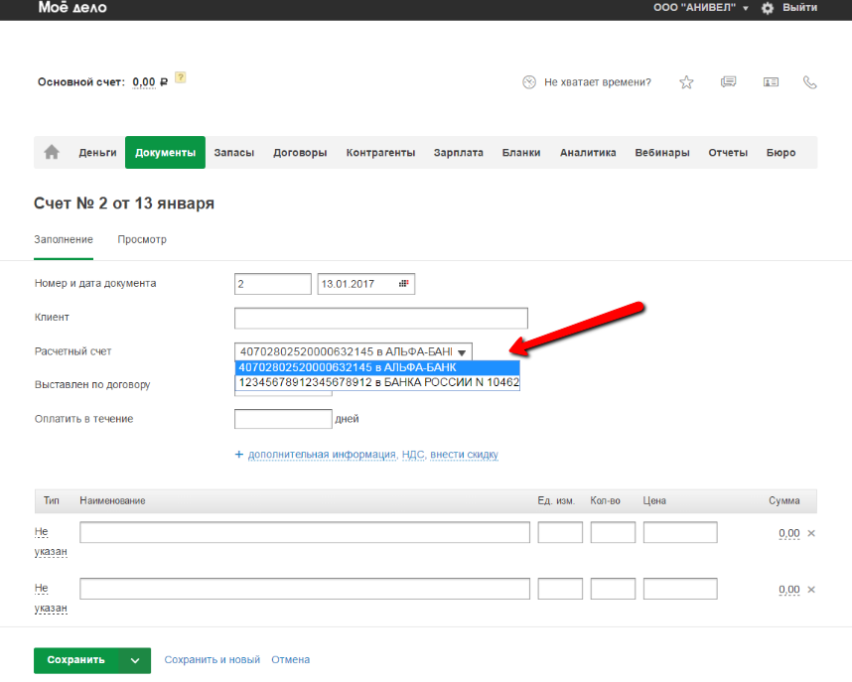Open the arrow next to Сохранить button

coord(135,660)
